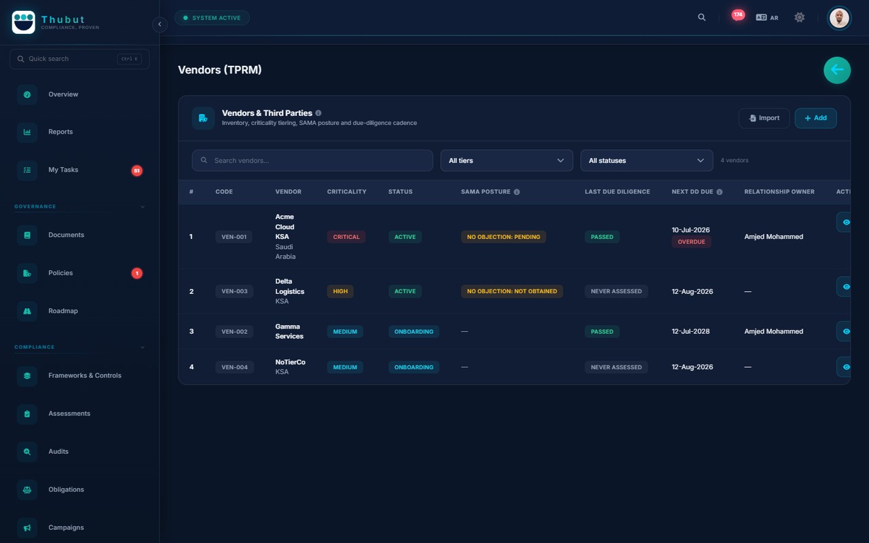Open Obligations scales icon in sidebar

[x=27, y=489]
